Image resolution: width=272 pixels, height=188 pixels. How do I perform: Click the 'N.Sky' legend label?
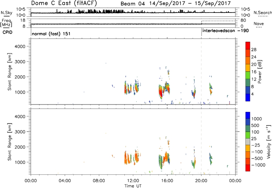pos(6,13)
